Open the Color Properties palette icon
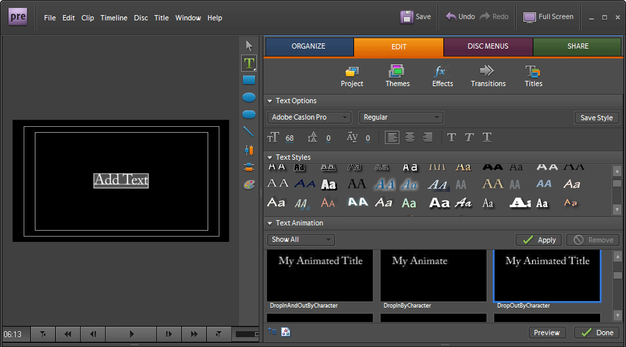The image size is (626, 347). coord(249,185)
